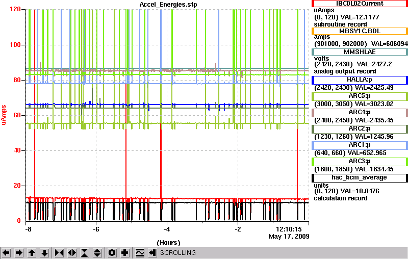Click the 80 label on y-axis
This screenshot has width=408, height=259.
(x=17, y=80)
